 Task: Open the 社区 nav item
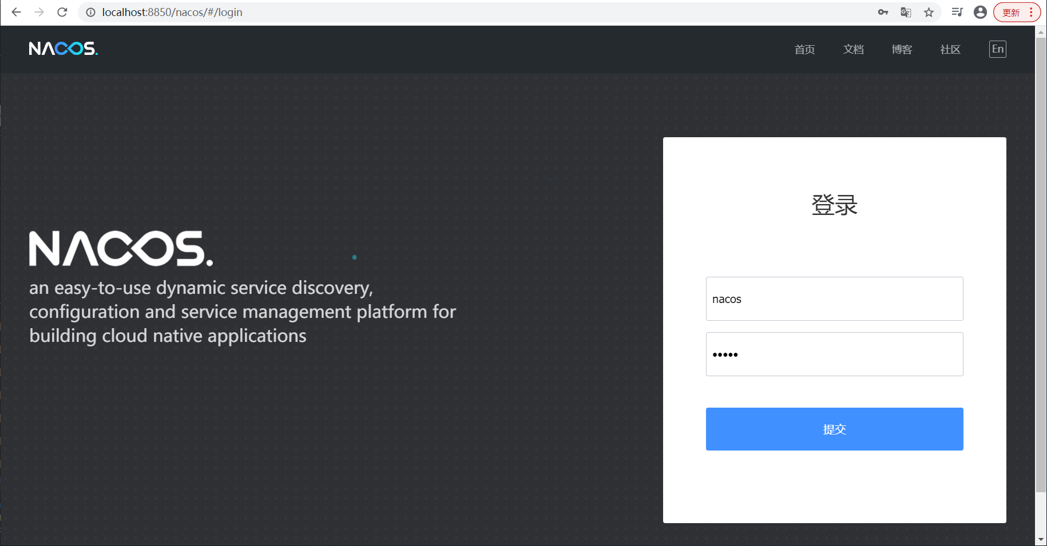click(x=950, y=50)
